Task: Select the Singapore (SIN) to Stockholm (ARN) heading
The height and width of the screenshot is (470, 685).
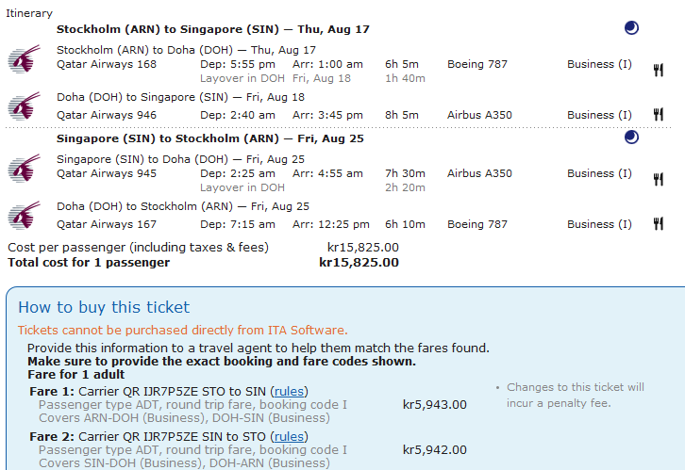Action: coord(211,138)
